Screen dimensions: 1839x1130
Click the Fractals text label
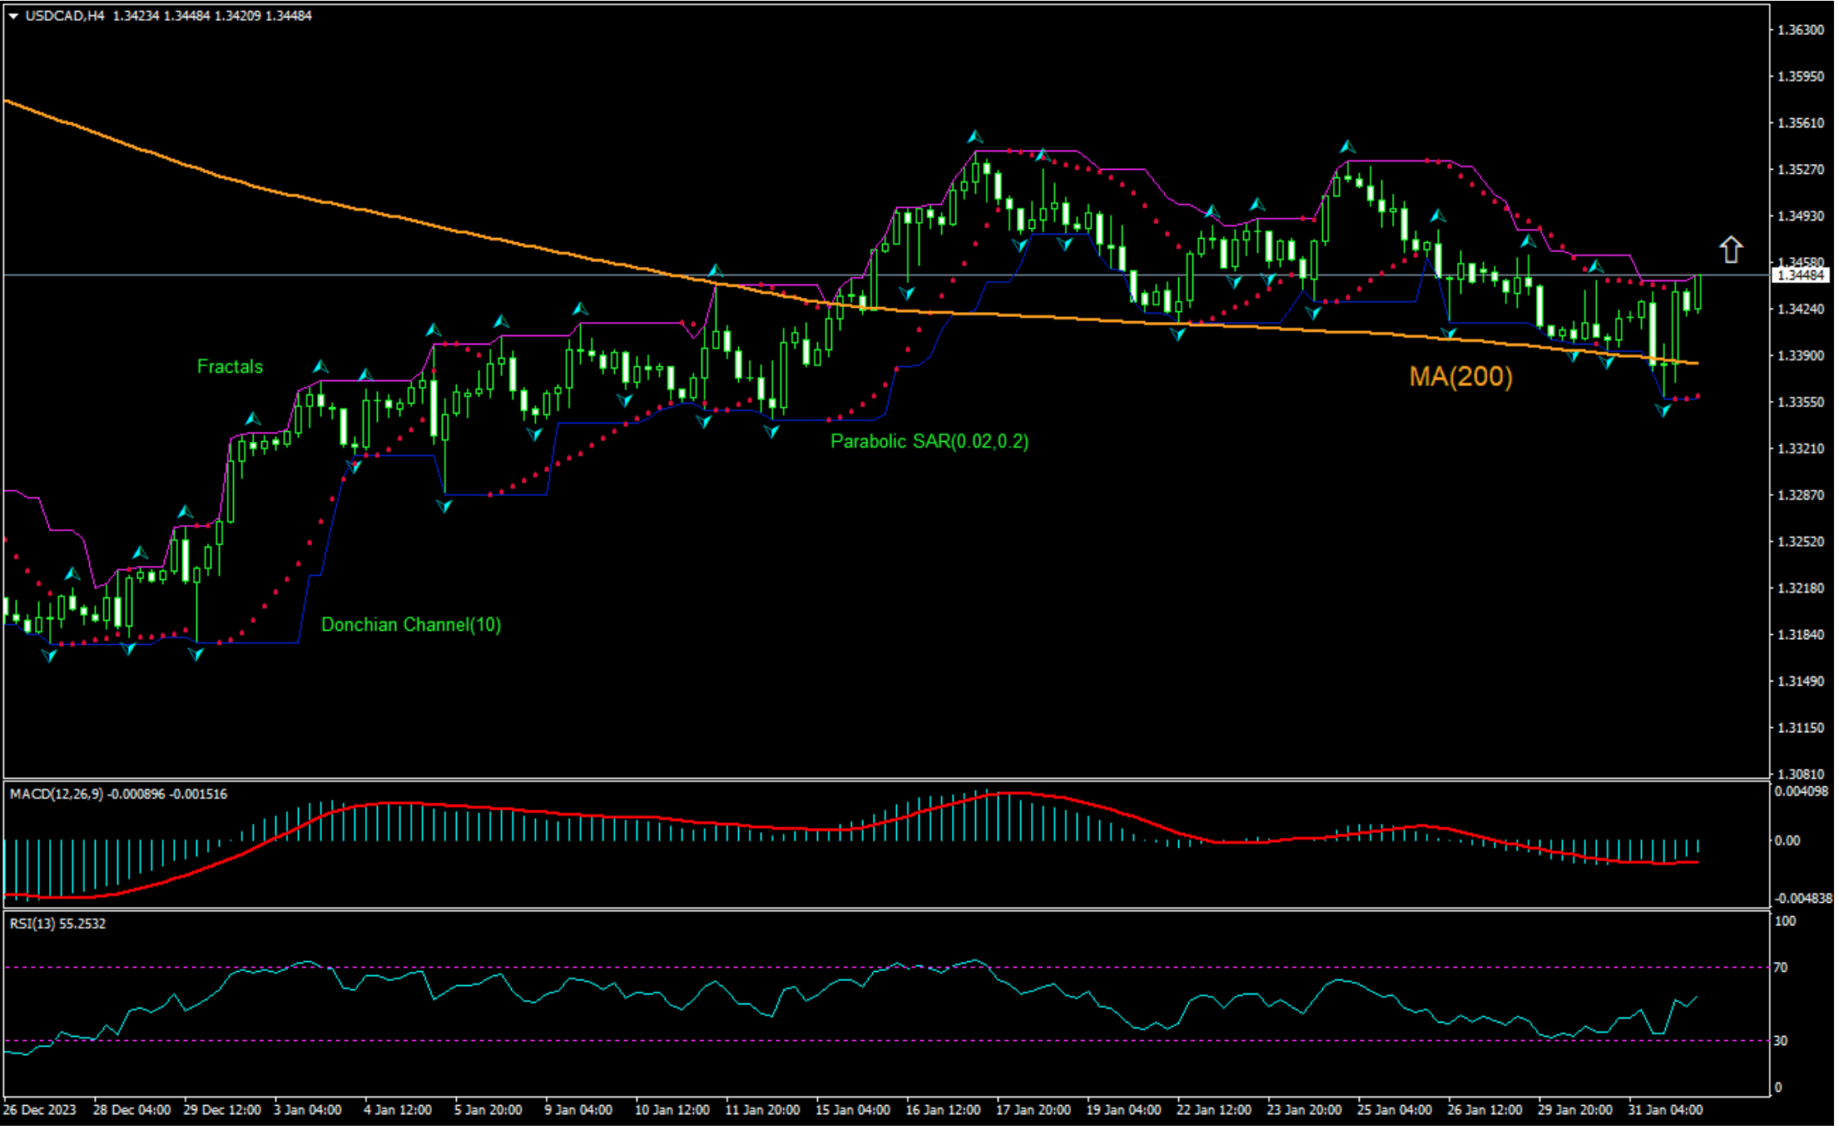pos(230,367)
